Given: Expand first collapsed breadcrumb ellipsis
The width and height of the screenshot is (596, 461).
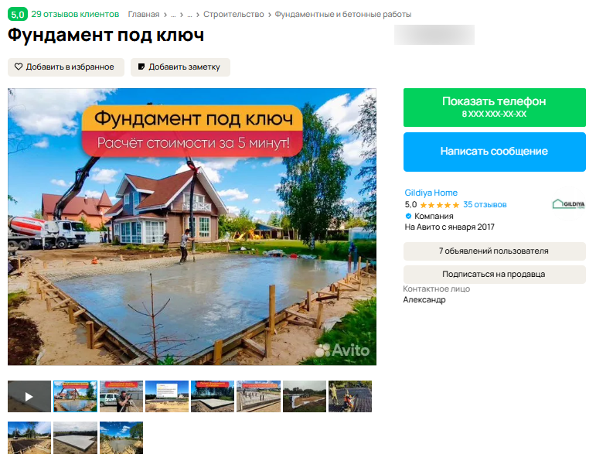Looking at the screenshot, I should (x=173, y=15).
